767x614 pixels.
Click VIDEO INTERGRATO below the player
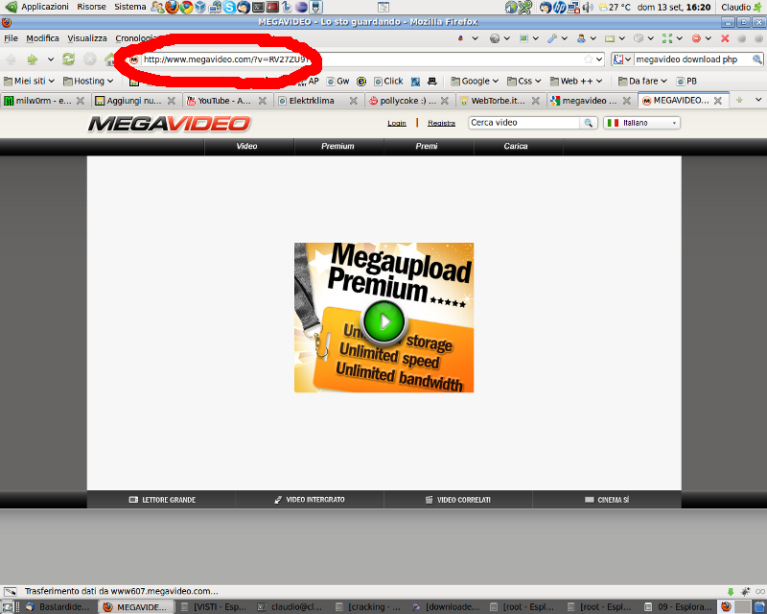click(x=310, y=500)
